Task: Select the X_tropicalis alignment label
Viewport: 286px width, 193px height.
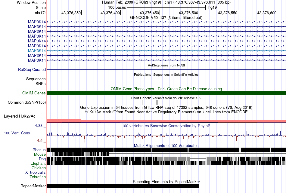Action: [x=36, y=173]
